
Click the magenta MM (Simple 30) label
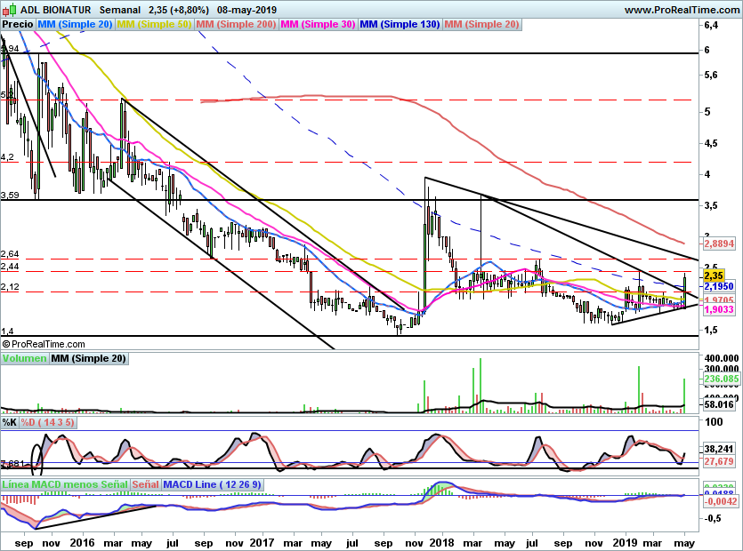(x=318, y=24)
